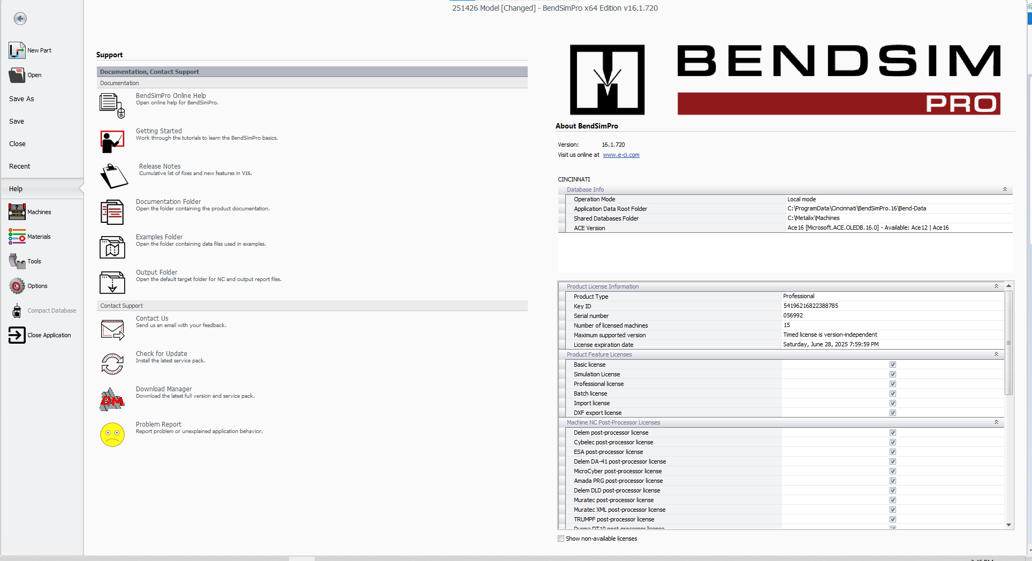The width and height of the screenshot is (1032, 561).
Task: Toggle the Professional license checkbox
Action: 893,384
